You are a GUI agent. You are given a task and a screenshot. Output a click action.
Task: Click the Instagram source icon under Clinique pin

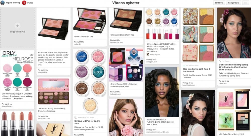pos(148,54)
